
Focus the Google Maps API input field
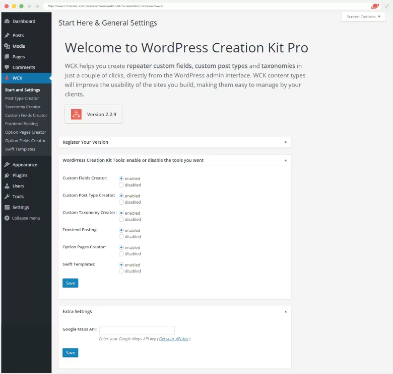click(x=137, y=330)
